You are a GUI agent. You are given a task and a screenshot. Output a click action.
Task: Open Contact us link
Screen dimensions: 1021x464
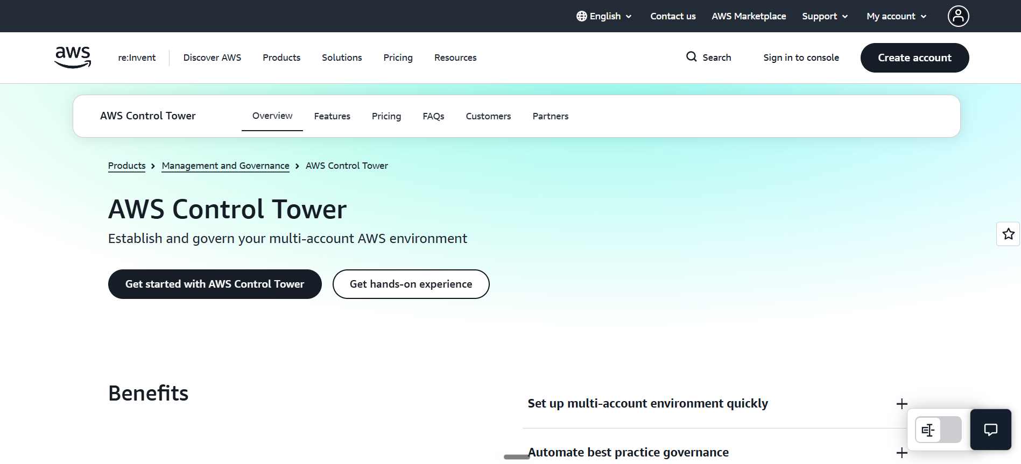[673, 16]
